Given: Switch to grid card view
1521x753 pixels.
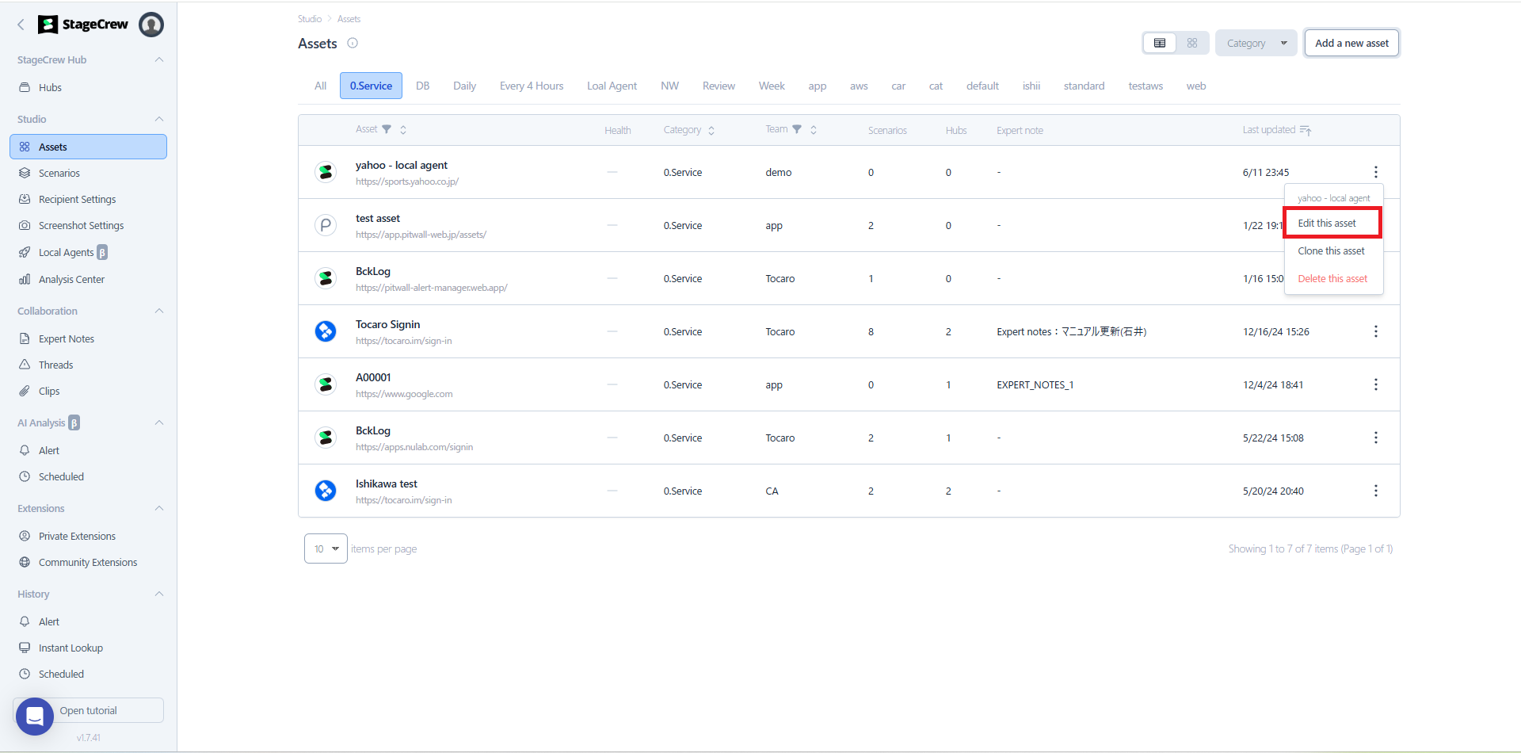Looking at the screenshot, I should click(x=1192, y=44).
